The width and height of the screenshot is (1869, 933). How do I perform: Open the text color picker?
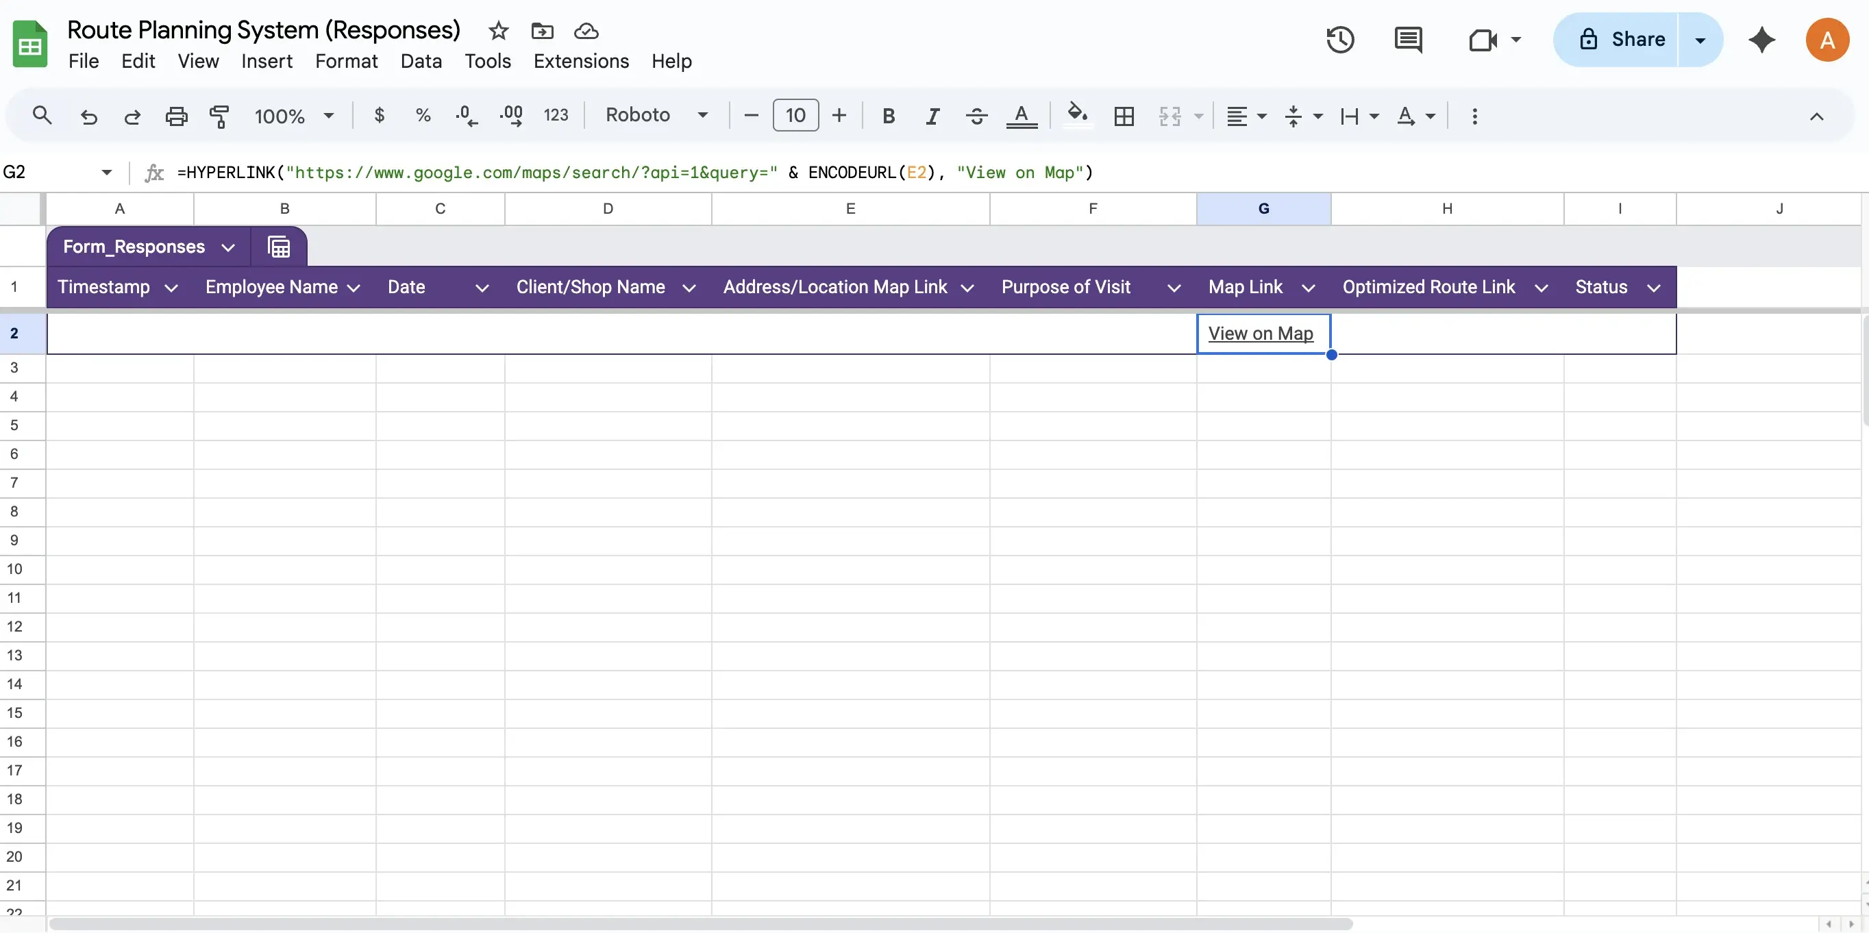[1022, 115]
